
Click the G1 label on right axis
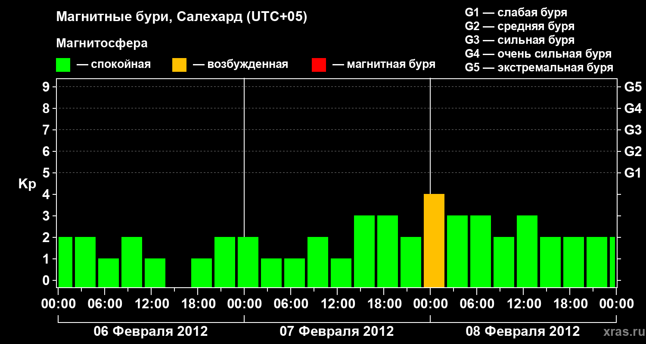tap(633, 173)
